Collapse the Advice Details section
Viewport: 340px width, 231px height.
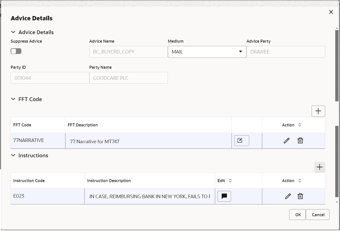point(13,32)
